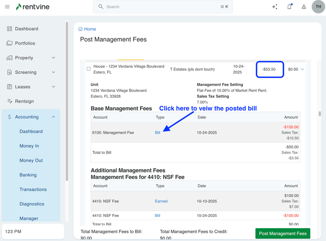The image size is (326, 241).
Task: Open the Earned link for NSF Fee
Action: tap(161, 201)
